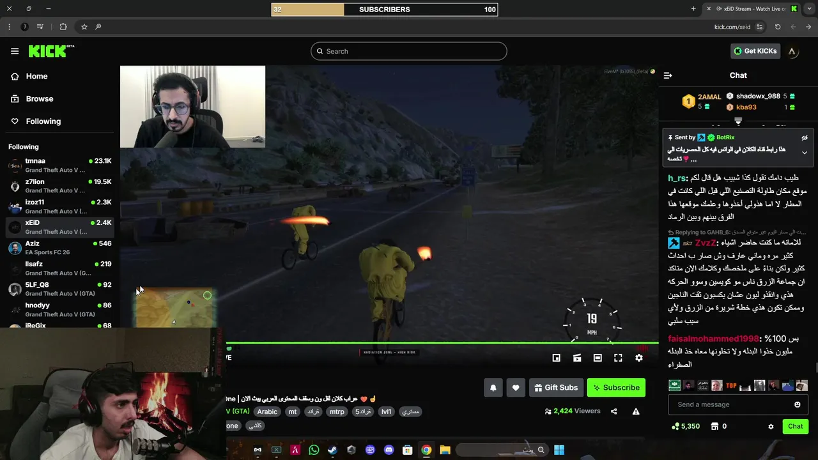Open the emoji picker in chat
The height and width of the screenshot is (460, 818).
click(797, 404)
